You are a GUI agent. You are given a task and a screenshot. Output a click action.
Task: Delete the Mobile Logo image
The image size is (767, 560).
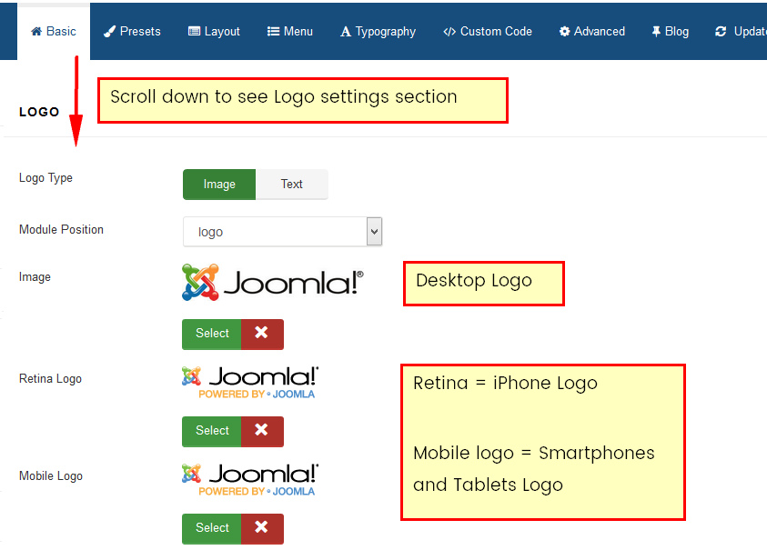(x=262, y=528)
